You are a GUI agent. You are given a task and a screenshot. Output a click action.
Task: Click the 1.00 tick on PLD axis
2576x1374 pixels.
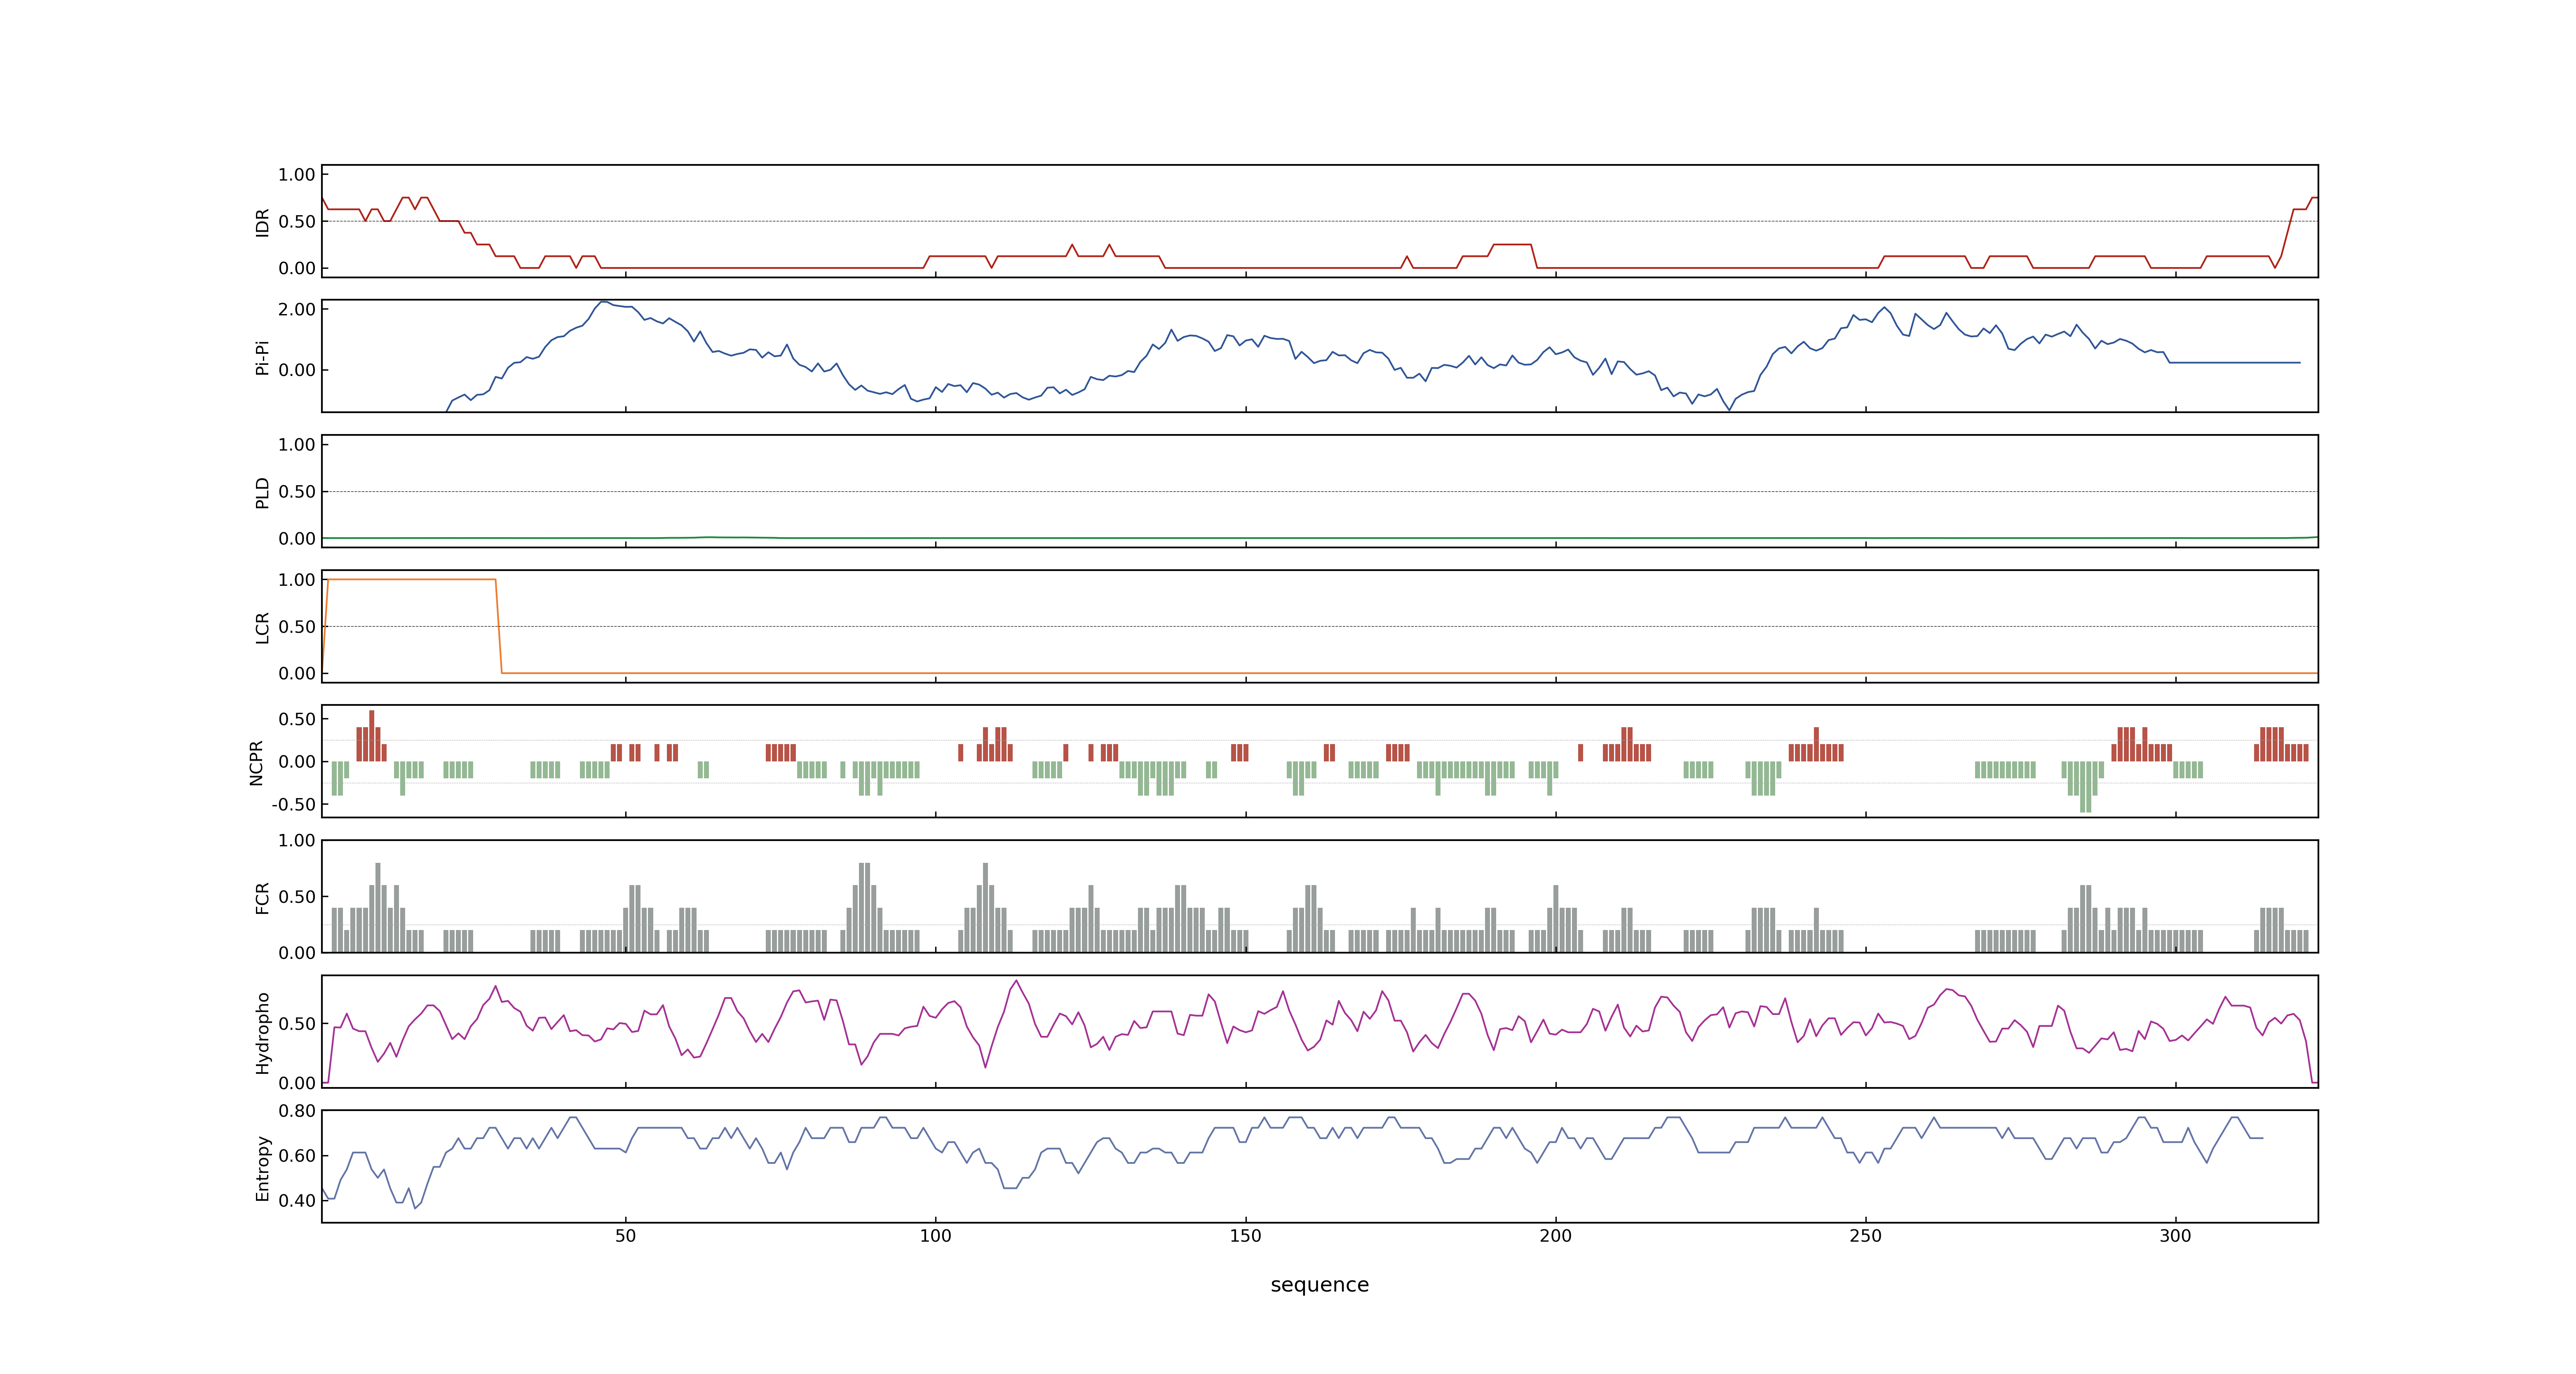point(297,444)
